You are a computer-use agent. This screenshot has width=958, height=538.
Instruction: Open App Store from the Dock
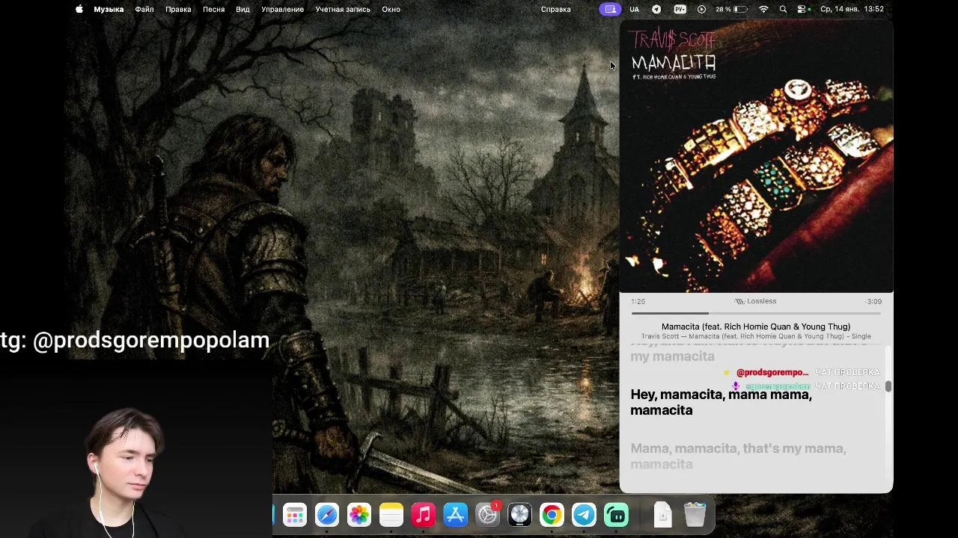pos(456,515)
